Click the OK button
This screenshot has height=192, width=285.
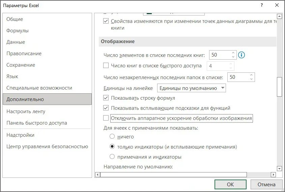(x=230, y=184)
